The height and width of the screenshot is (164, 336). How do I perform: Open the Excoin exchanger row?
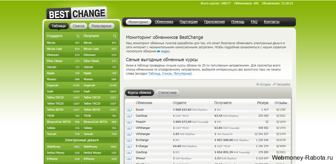208,110
